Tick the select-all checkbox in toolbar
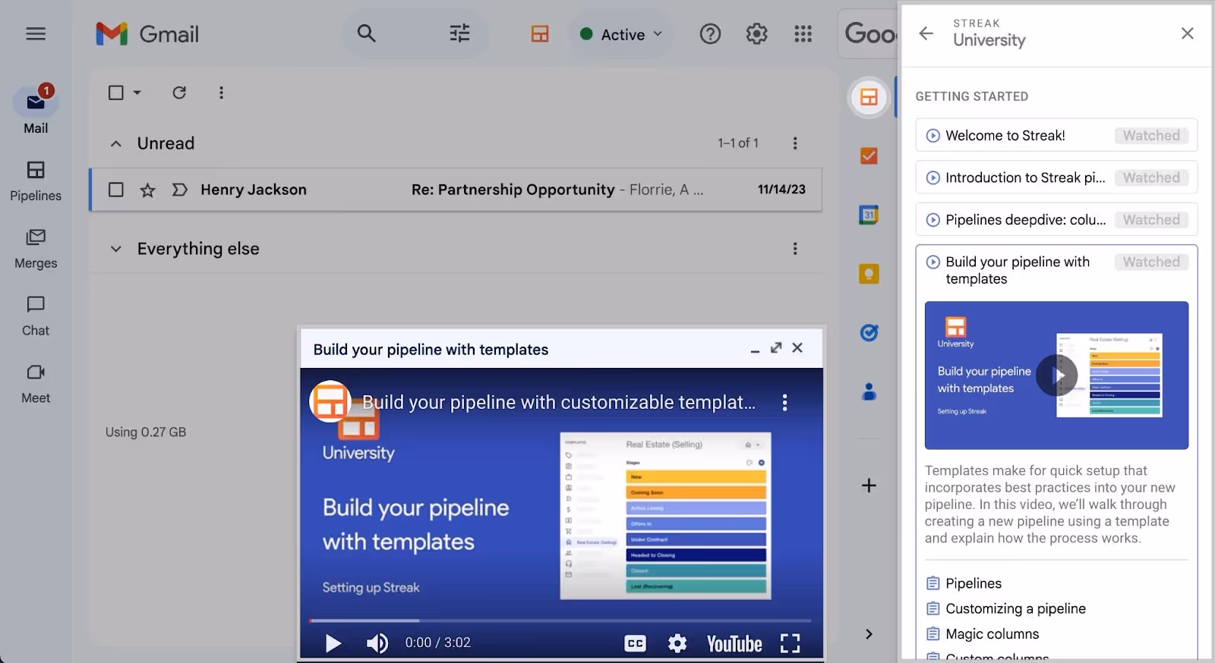The image size is (1215, 663). point(115,93)
